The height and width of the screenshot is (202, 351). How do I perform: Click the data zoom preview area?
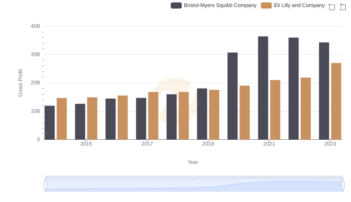pyautogui.click(x=194, y=185)
